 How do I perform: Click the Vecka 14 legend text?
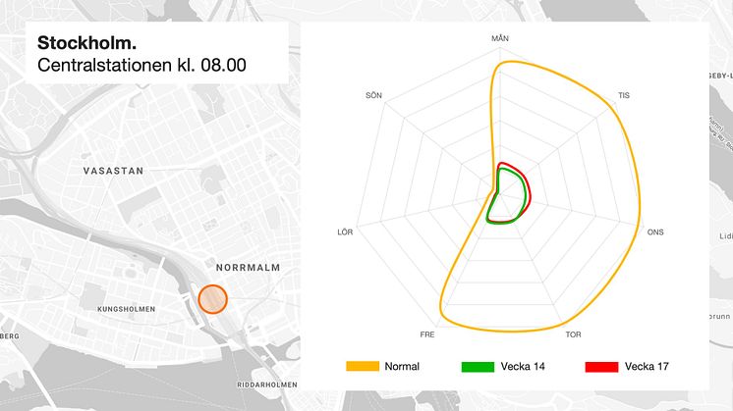[x=523, y=366]
